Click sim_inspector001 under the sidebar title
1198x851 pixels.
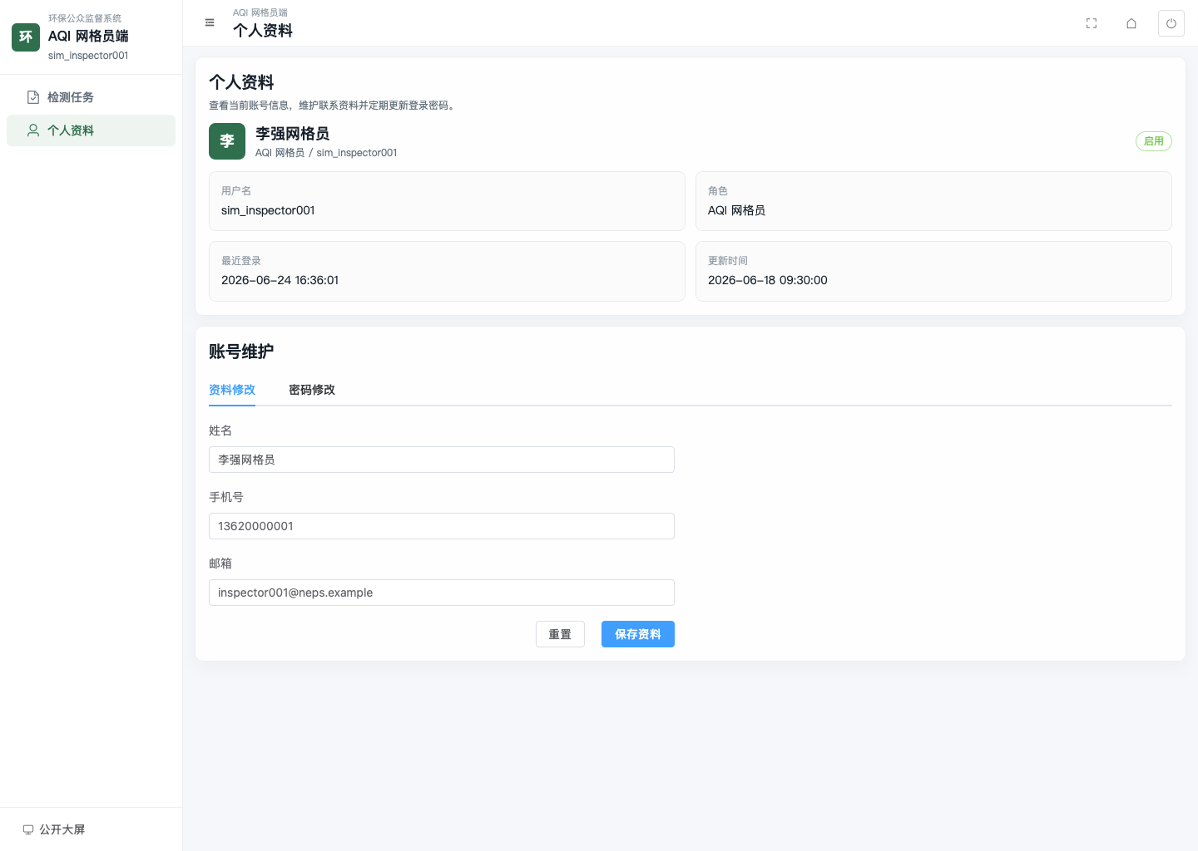click(88, 56)
